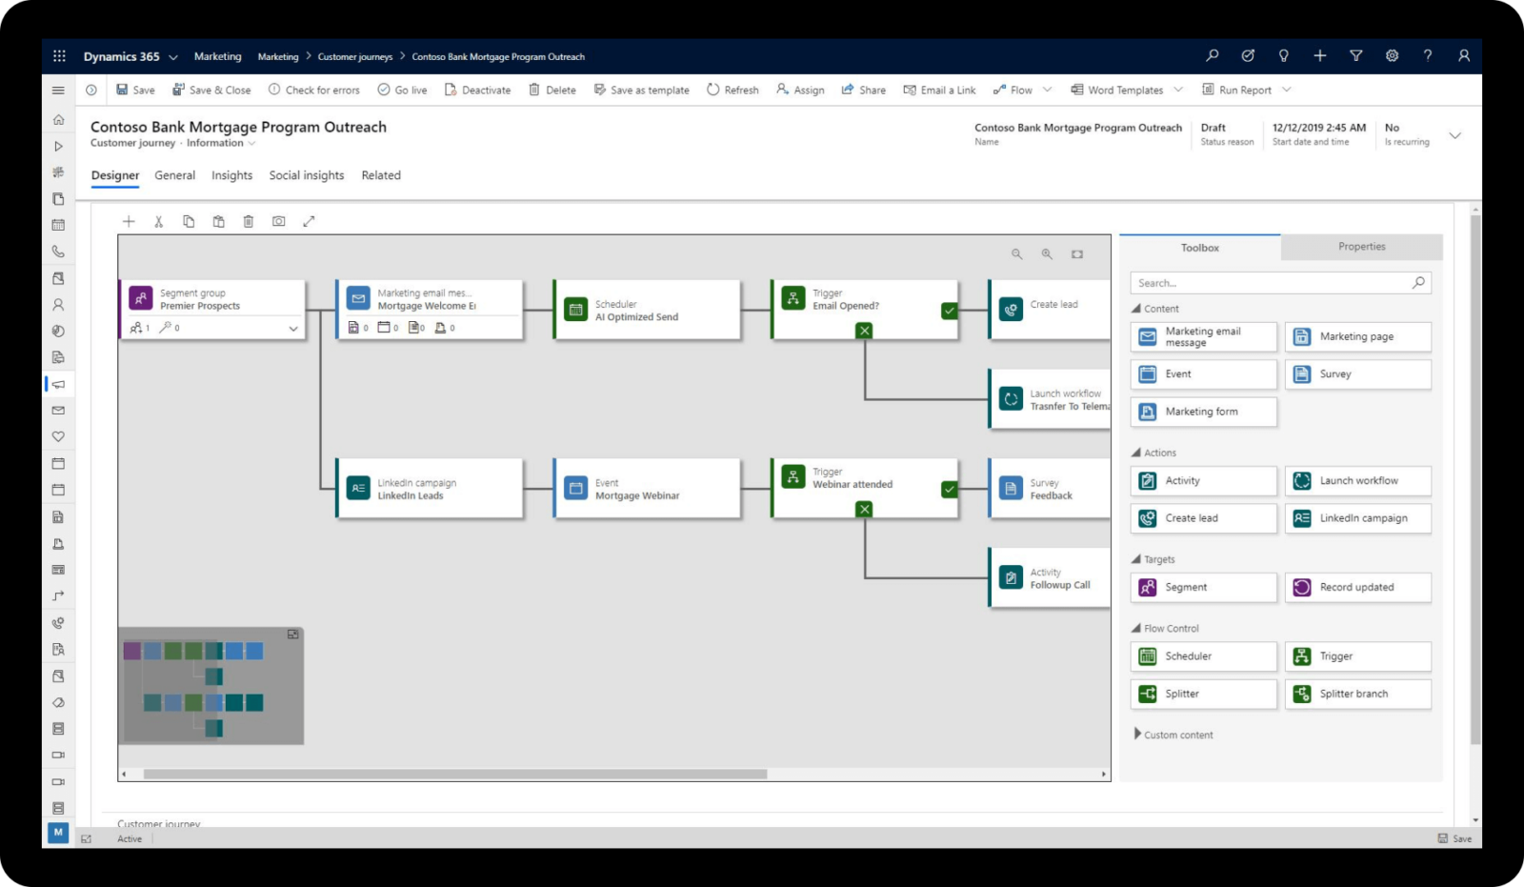Click the zoom in magnifier on canvas
1524x887 pixels.
click(x=1047, y=254)
